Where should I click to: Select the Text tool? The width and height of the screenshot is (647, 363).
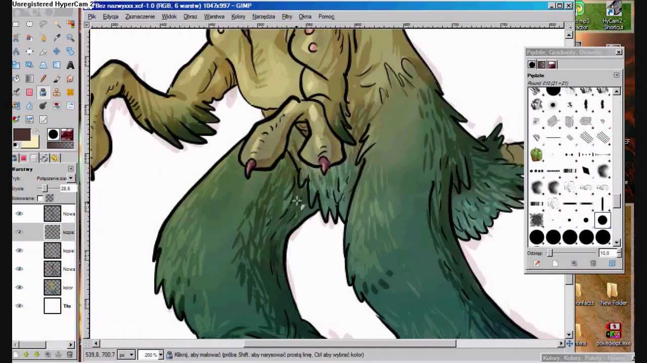pyautogui.click(x=70, y=65)
